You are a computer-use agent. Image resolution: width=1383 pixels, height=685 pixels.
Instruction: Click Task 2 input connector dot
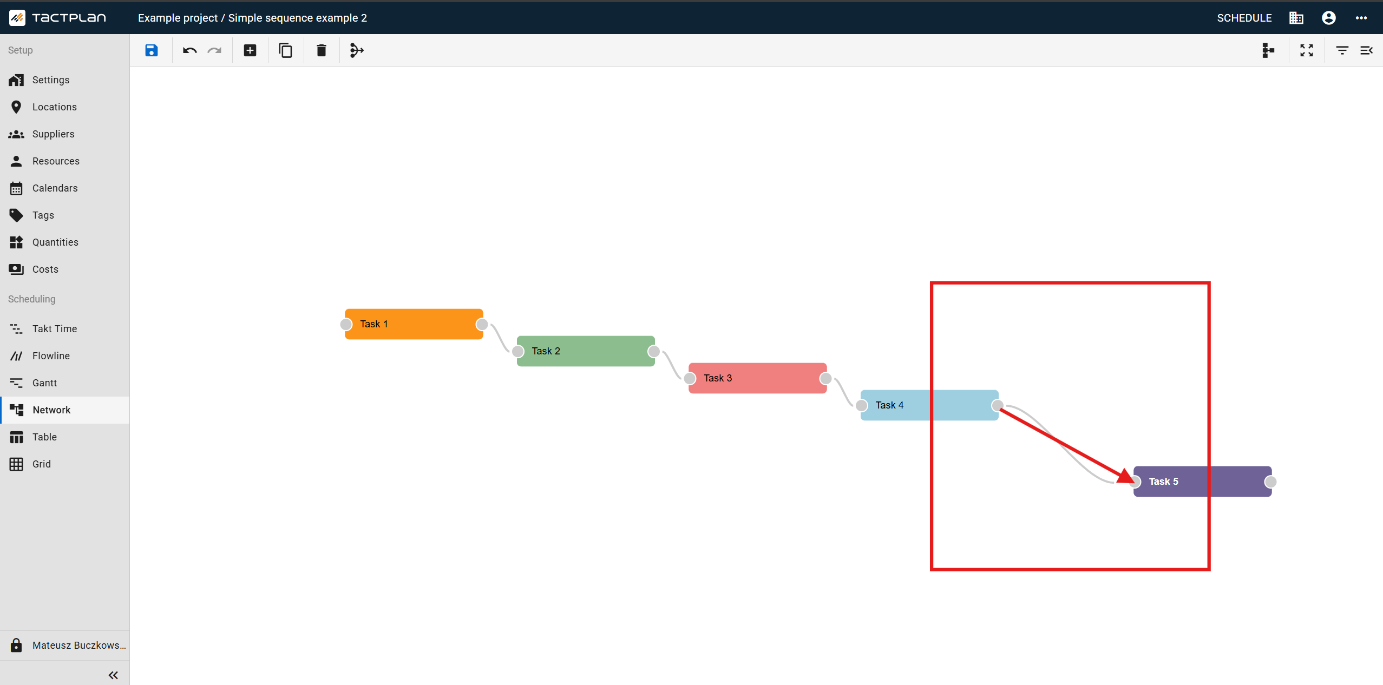point(518,351)
